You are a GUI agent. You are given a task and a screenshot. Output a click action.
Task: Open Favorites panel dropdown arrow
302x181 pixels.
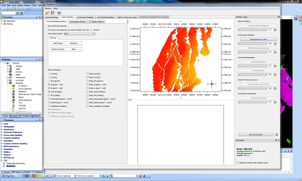point(37,17)
